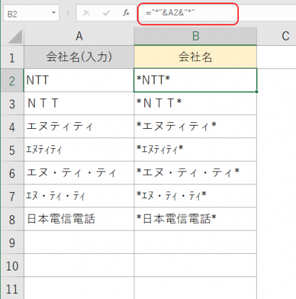296x299 pixels.
Task: Click cell A1 会社名(入力)
Action: pyautogui.click(x=79, y=57)
